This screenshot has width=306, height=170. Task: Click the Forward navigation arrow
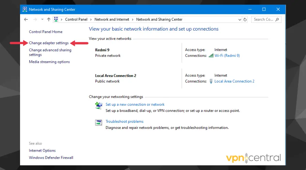tap(35, 19)
